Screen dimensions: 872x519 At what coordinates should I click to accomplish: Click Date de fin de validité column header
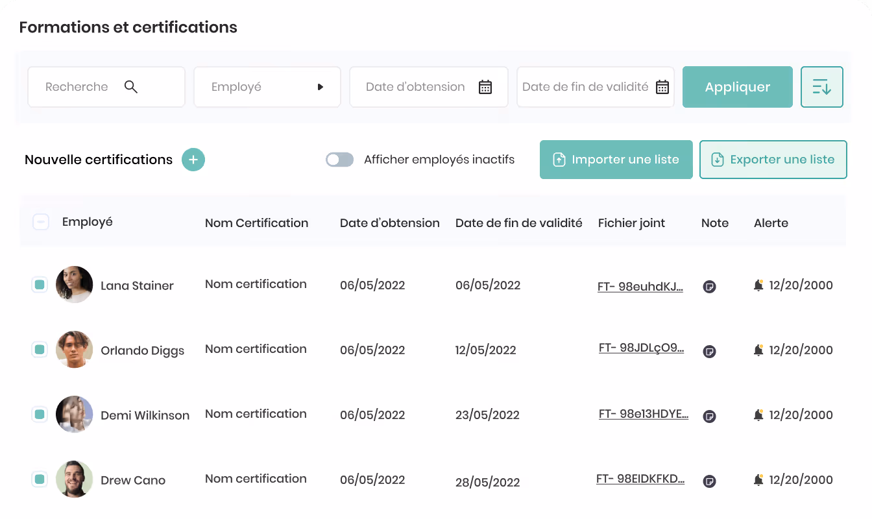click(x=519, y=223)
